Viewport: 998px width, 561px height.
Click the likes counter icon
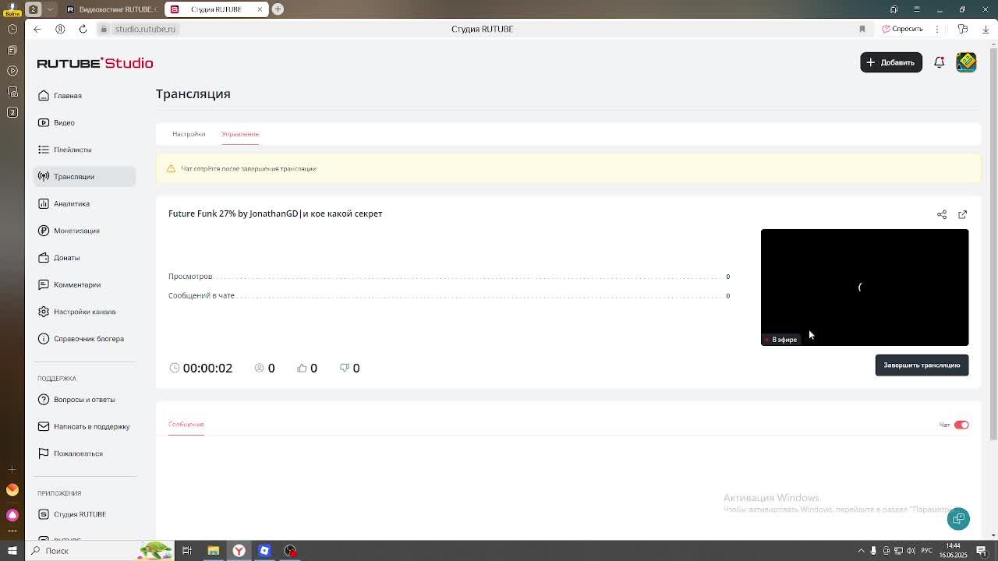302,368
